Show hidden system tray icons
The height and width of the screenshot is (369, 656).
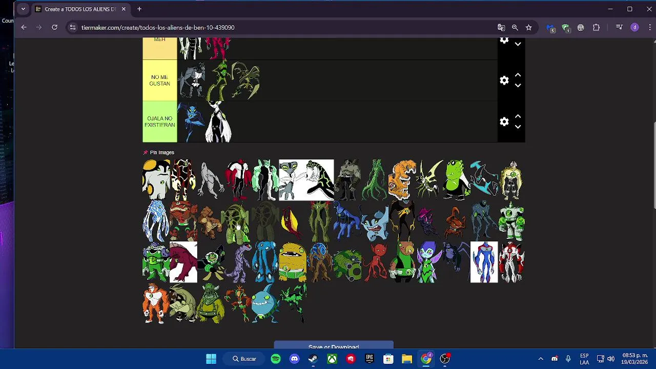click(540, 359)
